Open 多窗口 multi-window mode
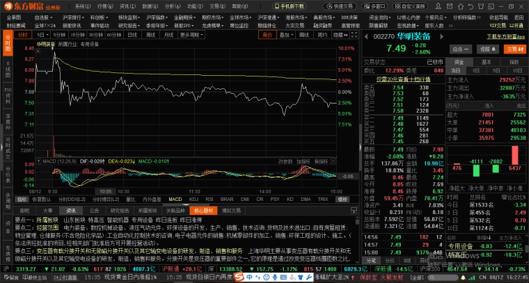The image size is (529, 283). click(x=374, y=6)
